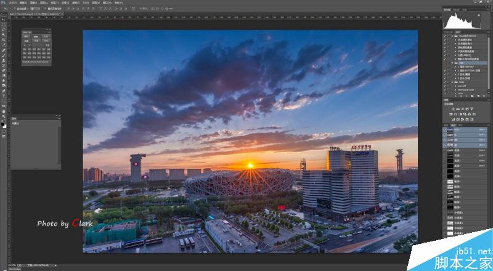Collapse the first action set in the list
This screenshot has height=271, width=493.
[x=452, y=36]
